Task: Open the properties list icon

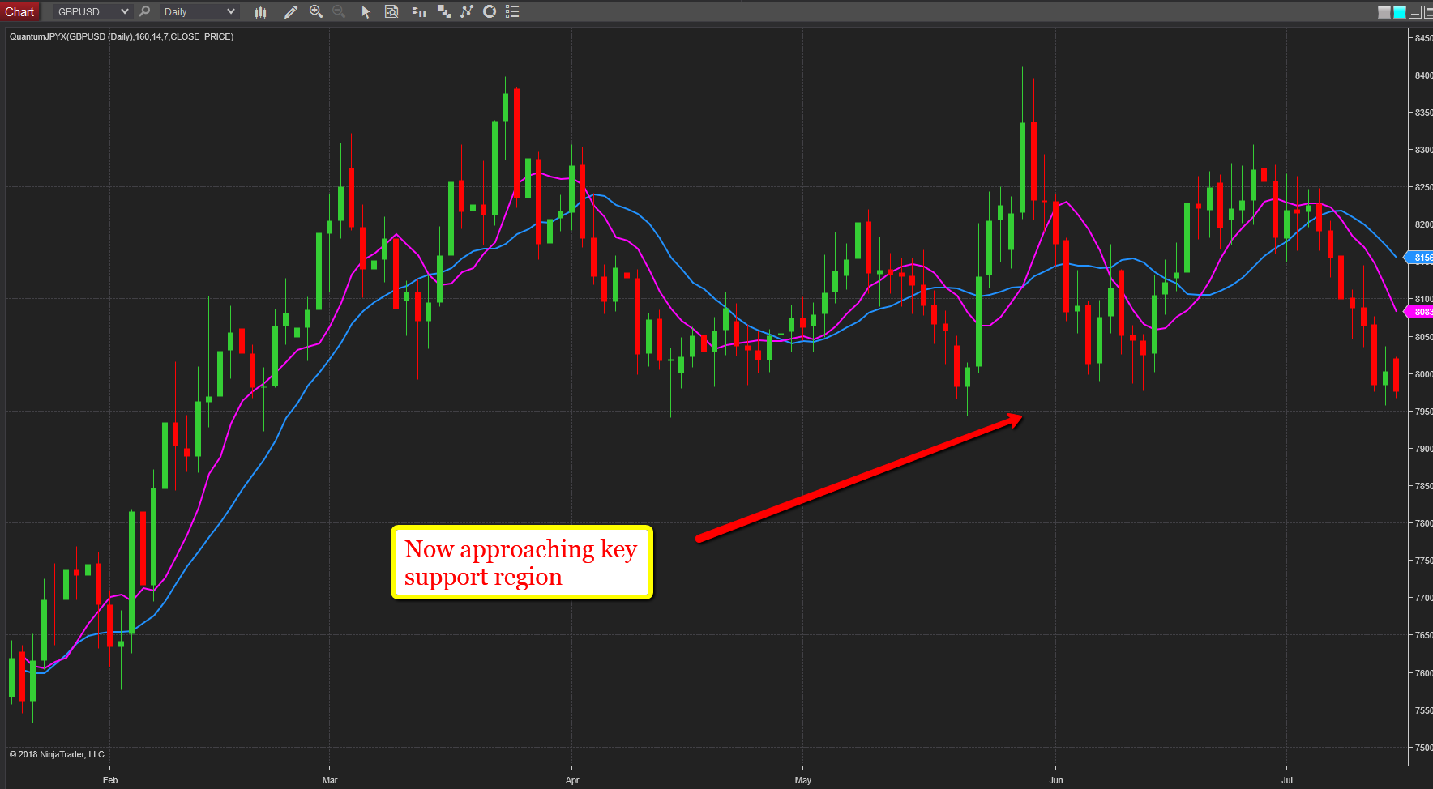Action: click(512, 11)
